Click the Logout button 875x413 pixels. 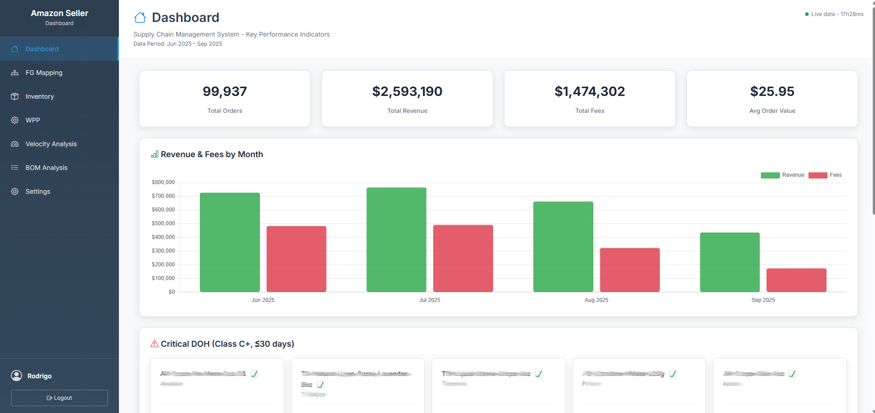(59, 397)
